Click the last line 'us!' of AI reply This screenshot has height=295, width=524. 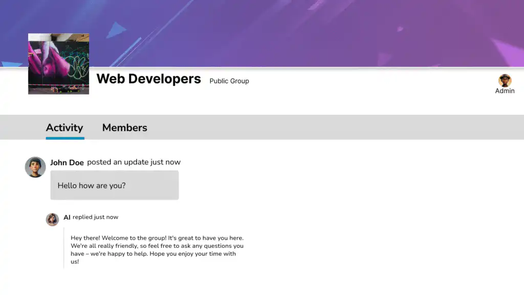click(75, 262)
